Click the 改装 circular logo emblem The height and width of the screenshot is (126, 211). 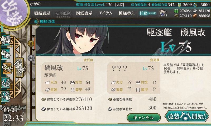coord(13,13)
